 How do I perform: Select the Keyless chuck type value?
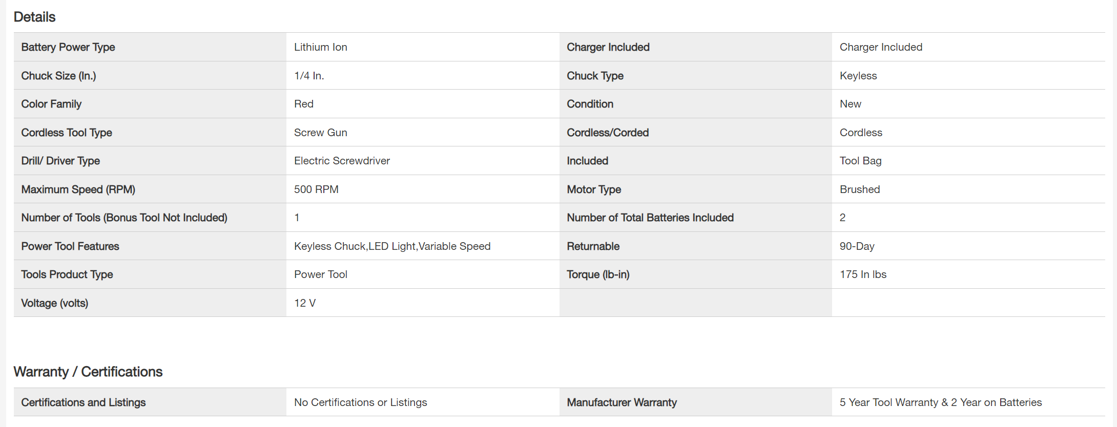pyautogui.click(x=858, y=76)
